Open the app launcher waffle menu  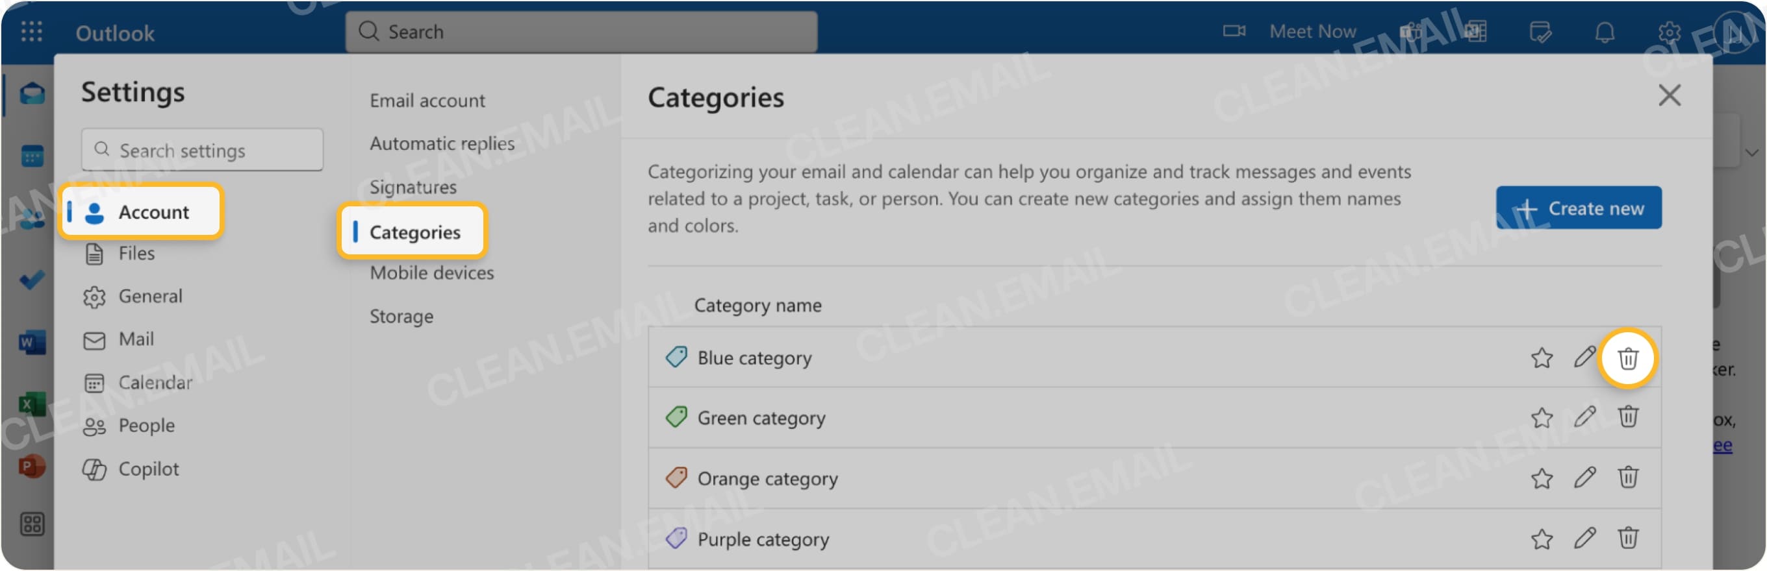point(31,32)
